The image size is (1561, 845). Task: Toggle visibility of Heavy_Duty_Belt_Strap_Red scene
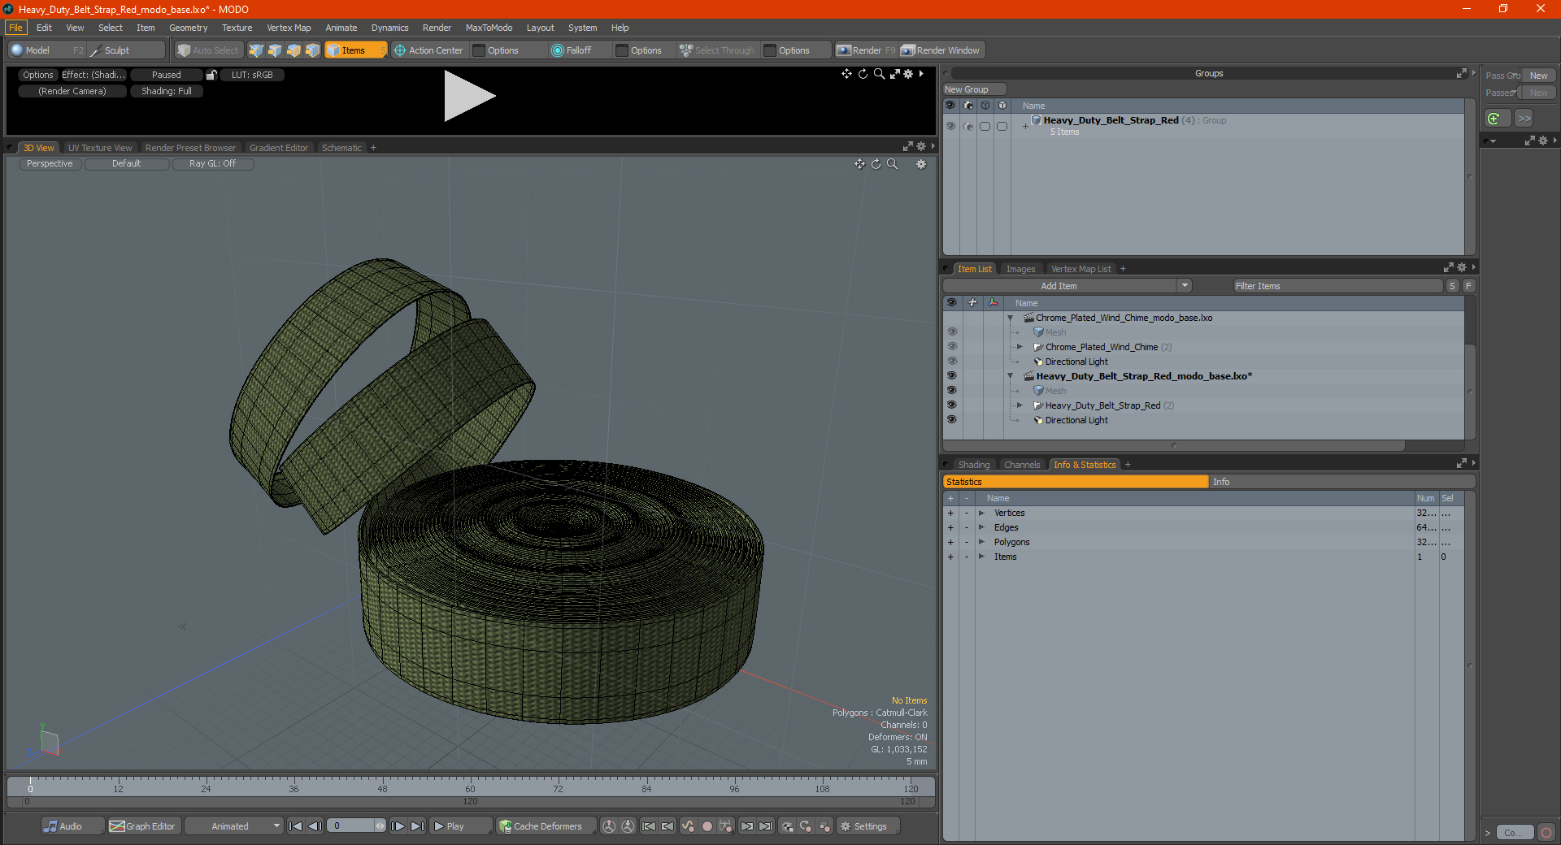[x=951, y=376]
